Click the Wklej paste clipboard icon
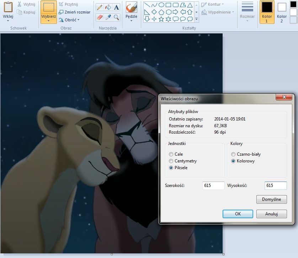The width and height of the screenshot is (298, 258). click(8, 7)
